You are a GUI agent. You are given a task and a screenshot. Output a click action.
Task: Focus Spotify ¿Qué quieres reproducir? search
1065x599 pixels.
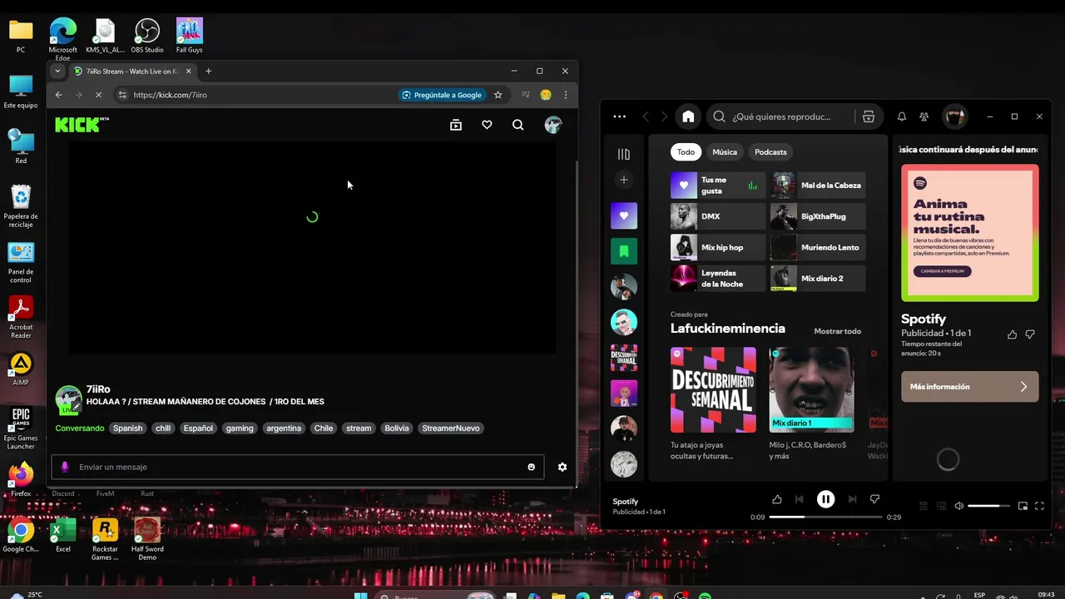(x=782, y=116)
